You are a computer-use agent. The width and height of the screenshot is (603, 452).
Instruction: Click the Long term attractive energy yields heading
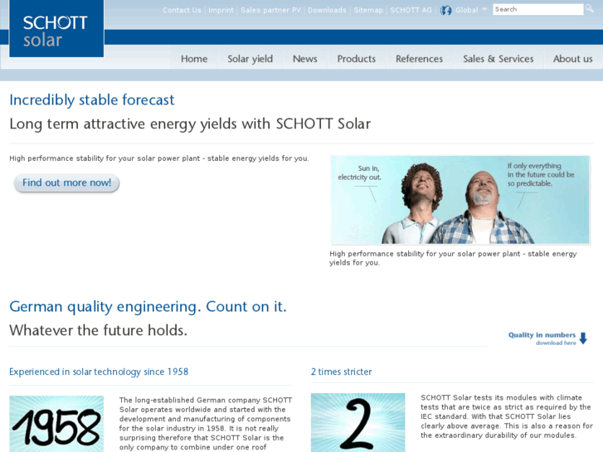(190, 124)
